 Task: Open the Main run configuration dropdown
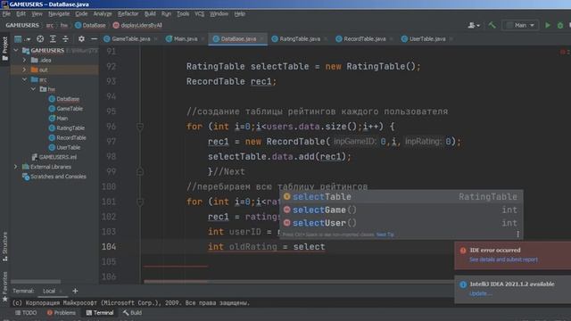[x=520, y=25]
